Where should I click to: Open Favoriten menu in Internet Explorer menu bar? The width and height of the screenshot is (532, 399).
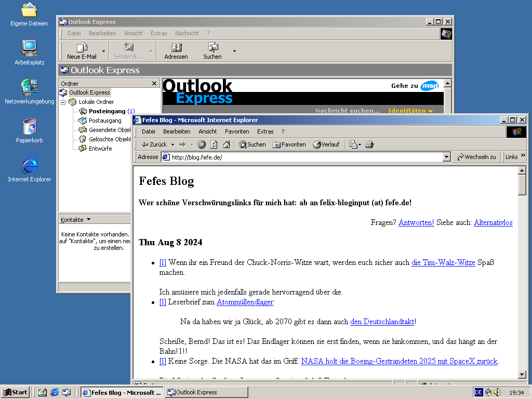(x=237, y=131)
